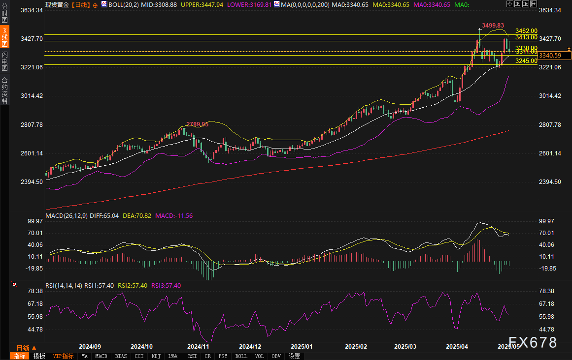The width and height of the screenshot is (572, 360).
Task: Open the 闪电图 sidebar tab
Action: (x=4, y=61)
